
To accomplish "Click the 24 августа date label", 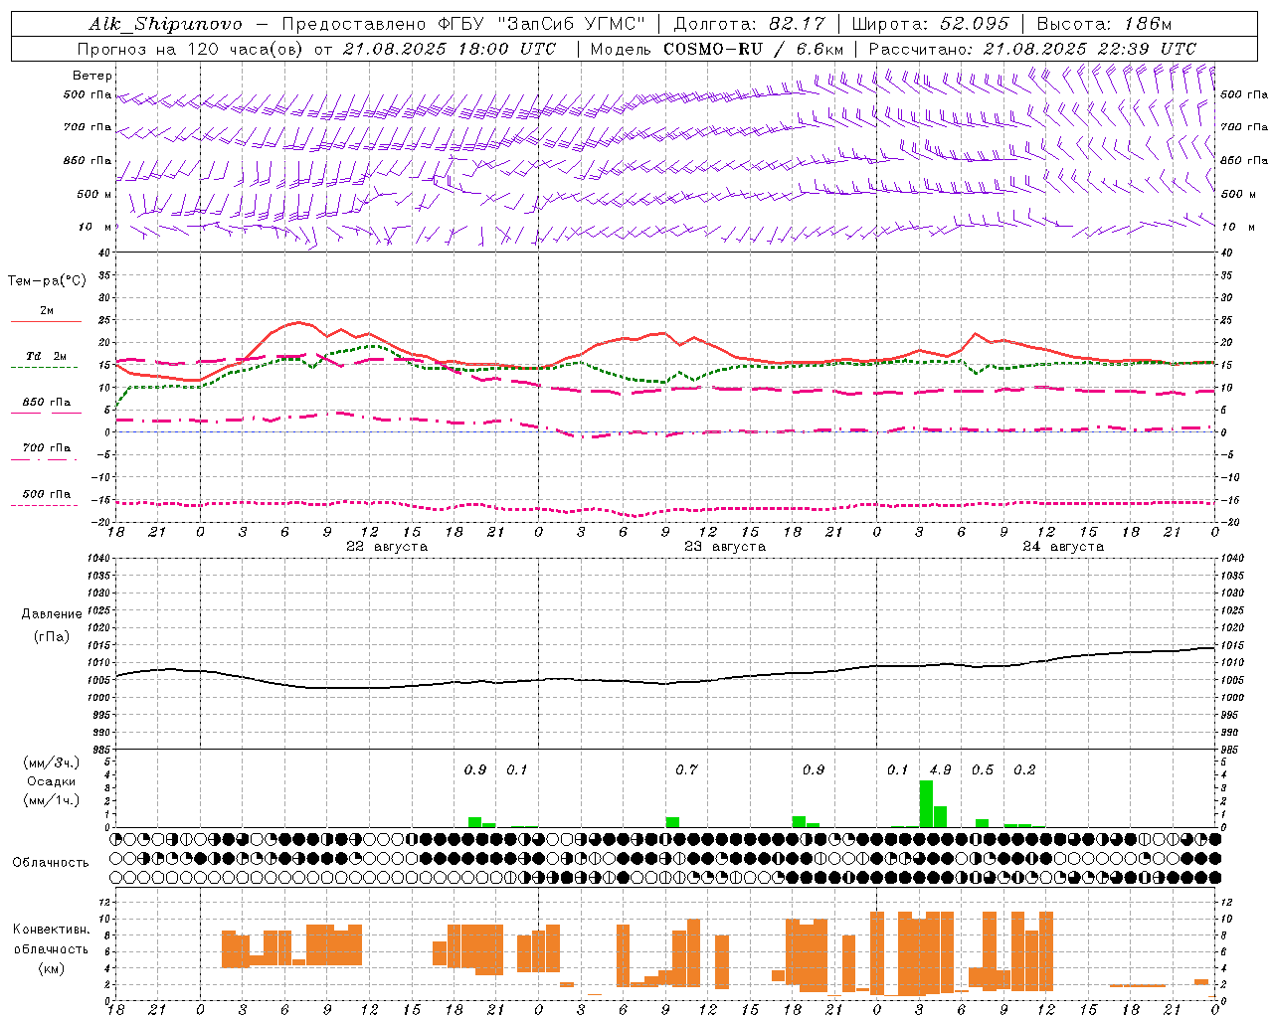I will [x=1063, y=547].
